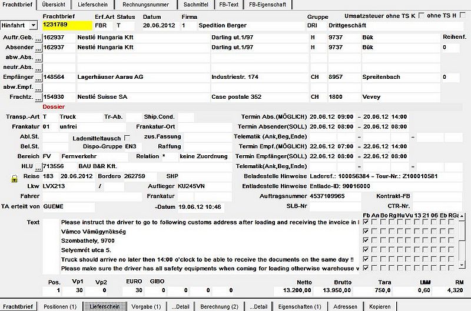Click Bordero number 262759
471x311 pixels.
click(140, 176)
